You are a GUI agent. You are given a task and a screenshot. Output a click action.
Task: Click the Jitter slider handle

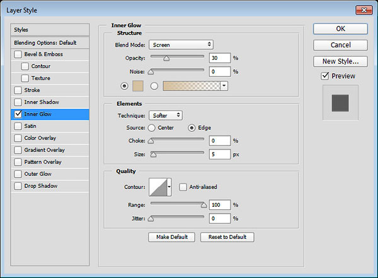click(151, 219)
